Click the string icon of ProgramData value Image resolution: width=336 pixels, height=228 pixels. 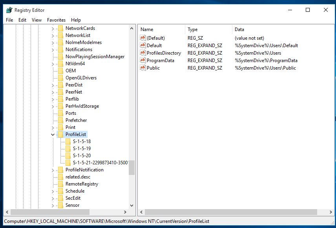(143, 60)
